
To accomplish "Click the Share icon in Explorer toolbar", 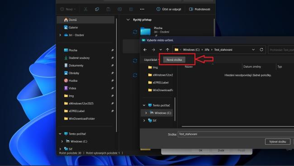I will (x=131, y=9).
